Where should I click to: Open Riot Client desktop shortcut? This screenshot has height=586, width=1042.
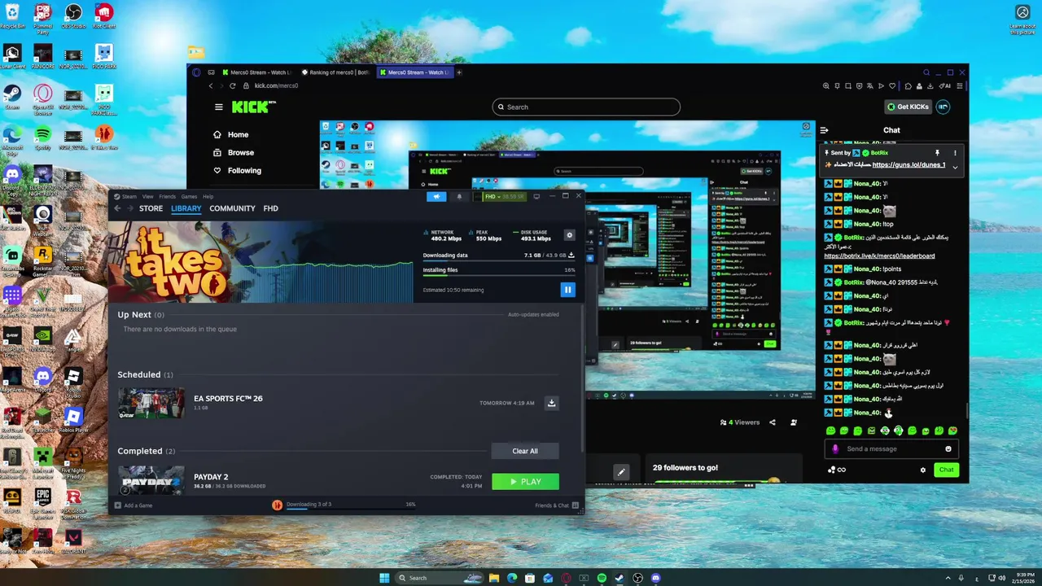tap(103, 16)
